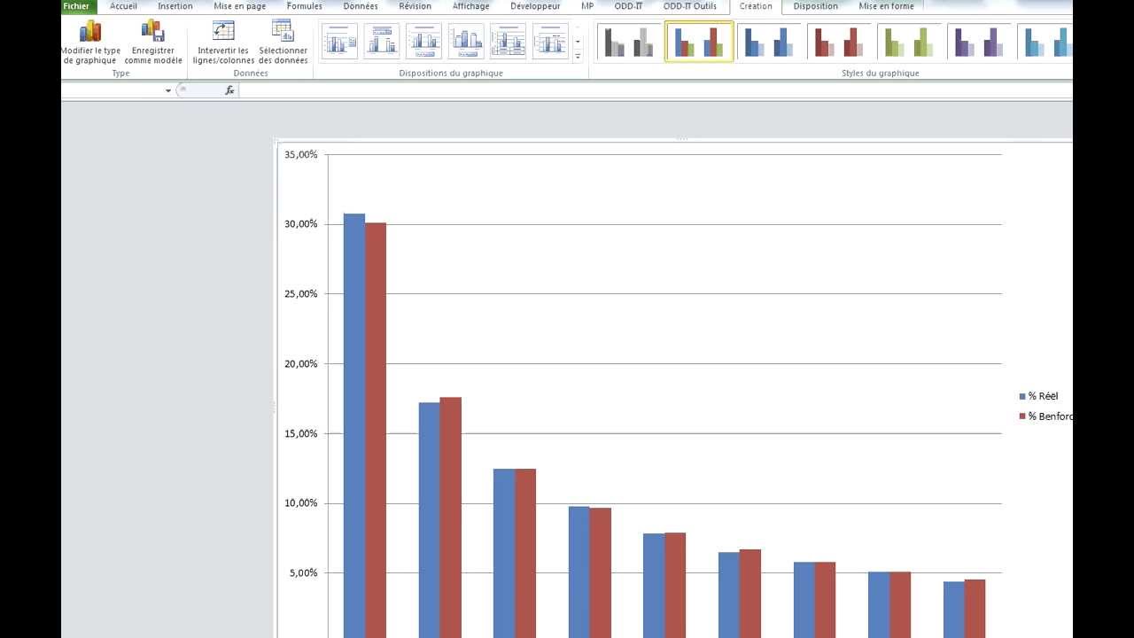1134x638 pixels.
Task: Apply the sixth chart layout thumbnail
Action: click(550, 41)
